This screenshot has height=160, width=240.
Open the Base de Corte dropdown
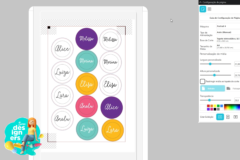click(228, 39)
